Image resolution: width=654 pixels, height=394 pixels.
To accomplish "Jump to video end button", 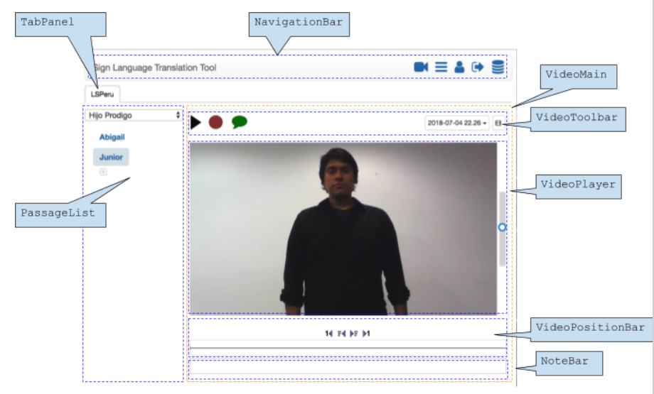I will click(366, 333).
